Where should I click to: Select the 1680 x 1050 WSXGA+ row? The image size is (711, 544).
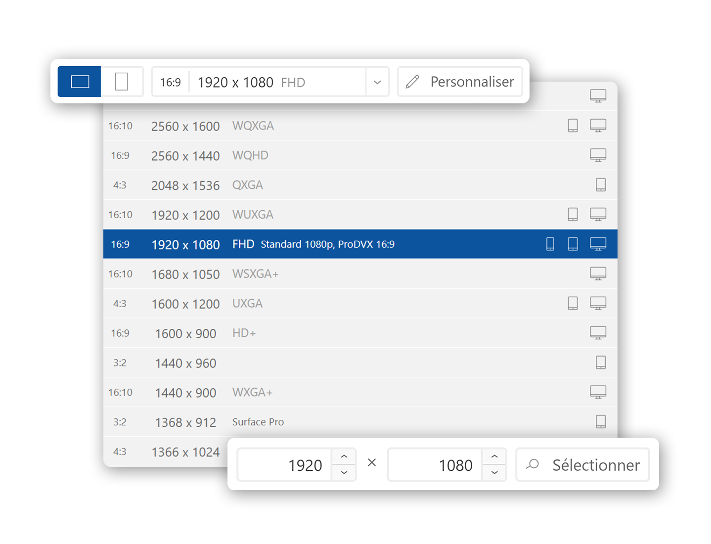point(360,273)
